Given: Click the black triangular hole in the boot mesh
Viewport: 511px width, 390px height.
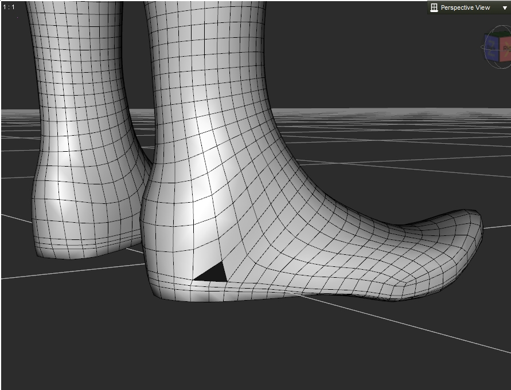Looking at the screenshot, I should [x=213, y=273].
